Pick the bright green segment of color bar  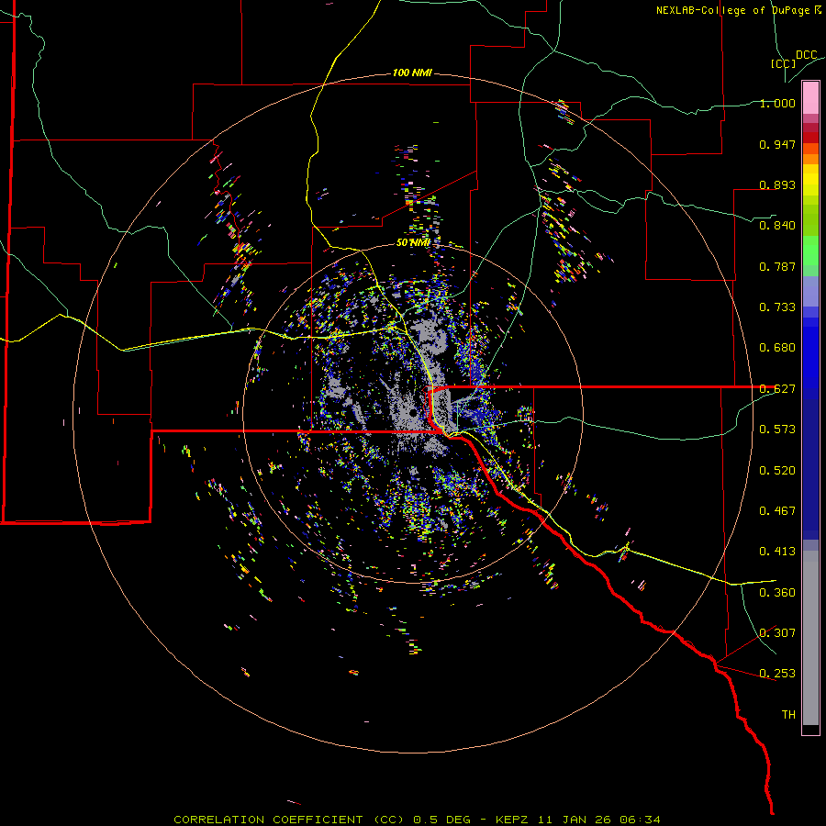[810, 251]
